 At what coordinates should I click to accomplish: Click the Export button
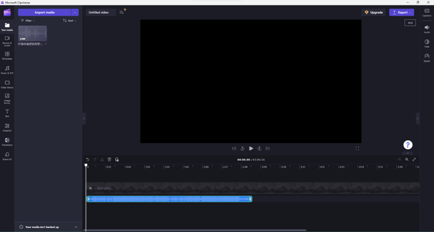coord(401,12)
